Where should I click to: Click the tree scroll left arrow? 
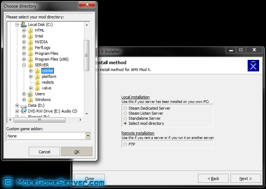point(10,120)
